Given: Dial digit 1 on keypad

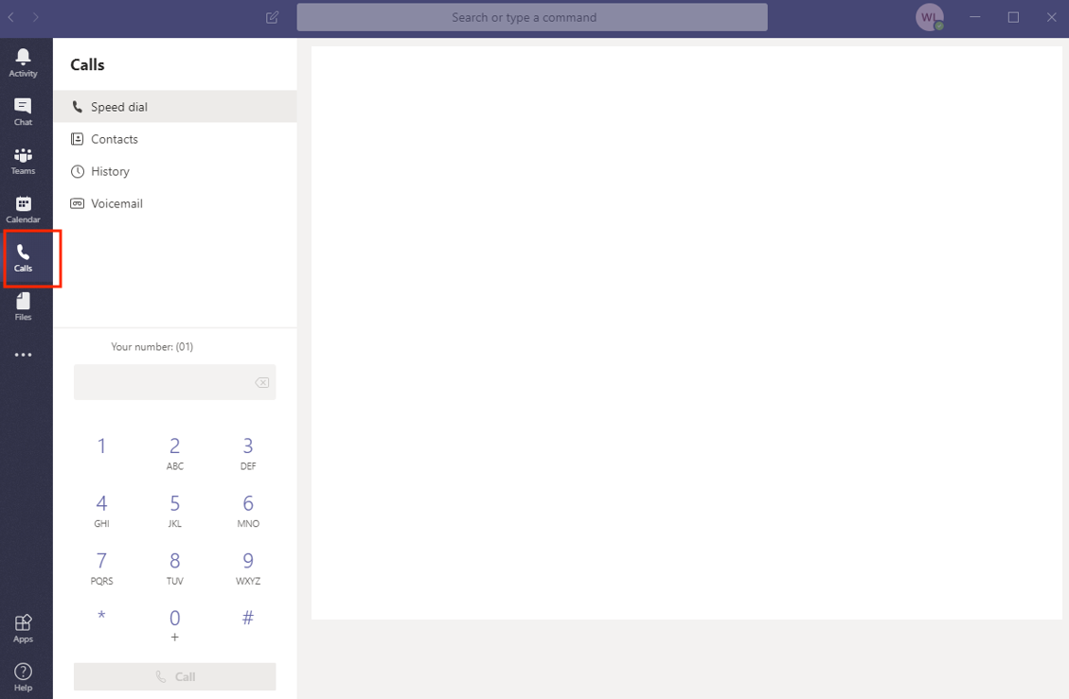Looking at the screenshot, I should pos(101,446).
